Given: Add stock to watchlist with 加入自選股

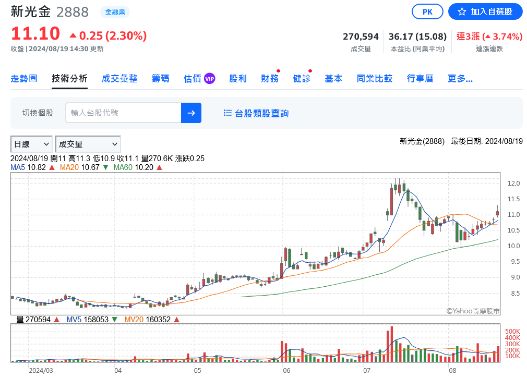Looking at the screenshot, I should click(485, 12).
